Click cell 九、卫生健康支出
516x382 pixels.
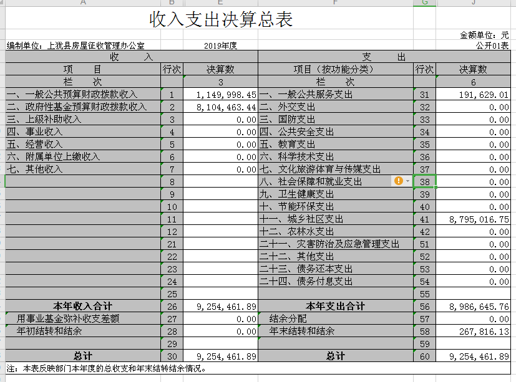coord(336,194)
